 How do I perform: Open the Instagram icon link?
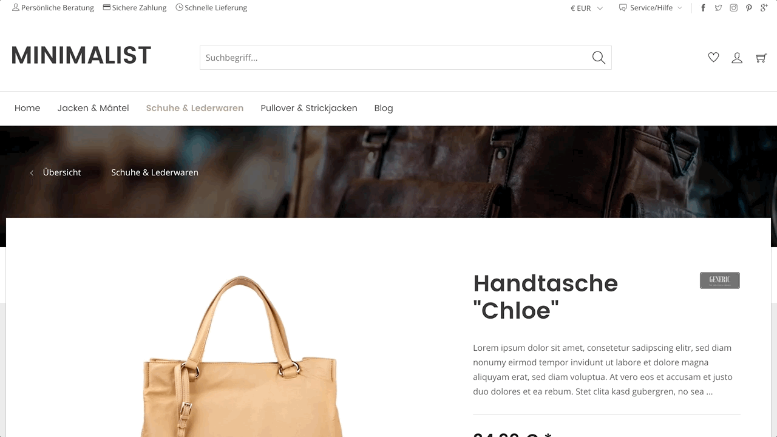[x=733, y=8]
